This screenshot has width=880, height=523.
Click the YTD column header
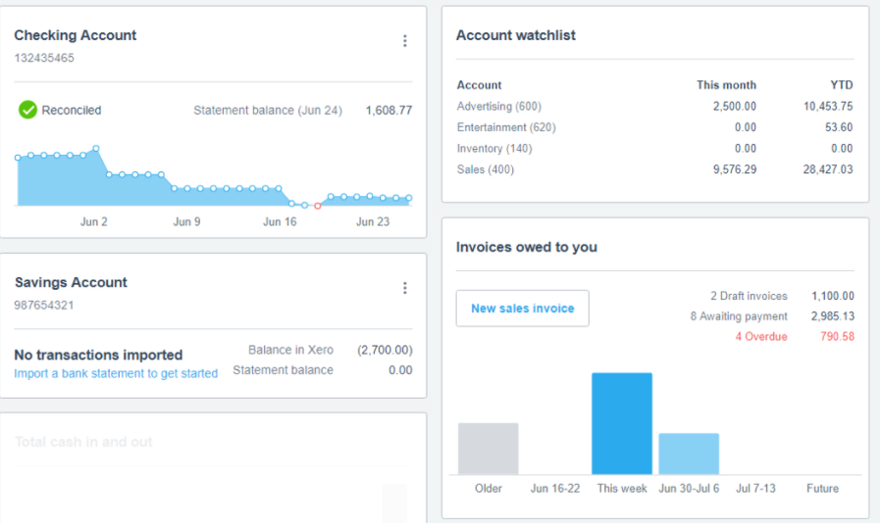[842, 85]
